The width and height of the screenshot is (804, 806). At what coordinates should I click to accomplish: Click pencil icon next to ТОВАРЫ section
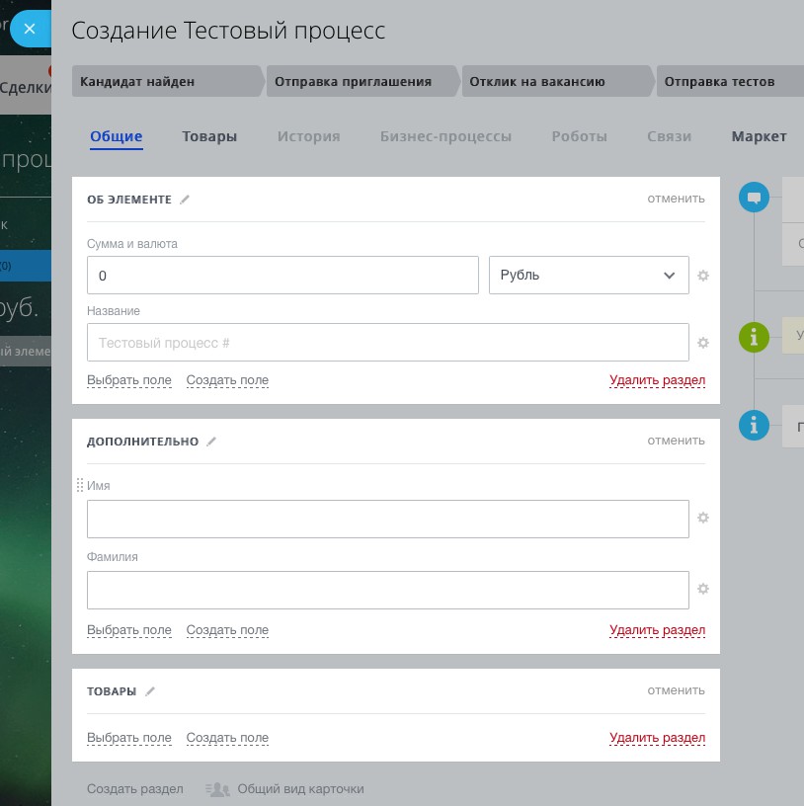tap(150, 691)
